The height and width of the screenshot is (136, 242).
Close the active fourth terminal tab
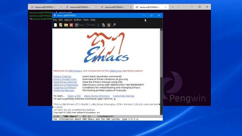point(166,7)
